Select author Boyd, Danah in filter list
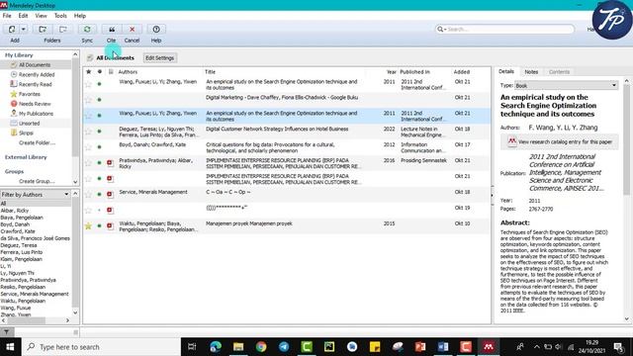 pos(15,224)
